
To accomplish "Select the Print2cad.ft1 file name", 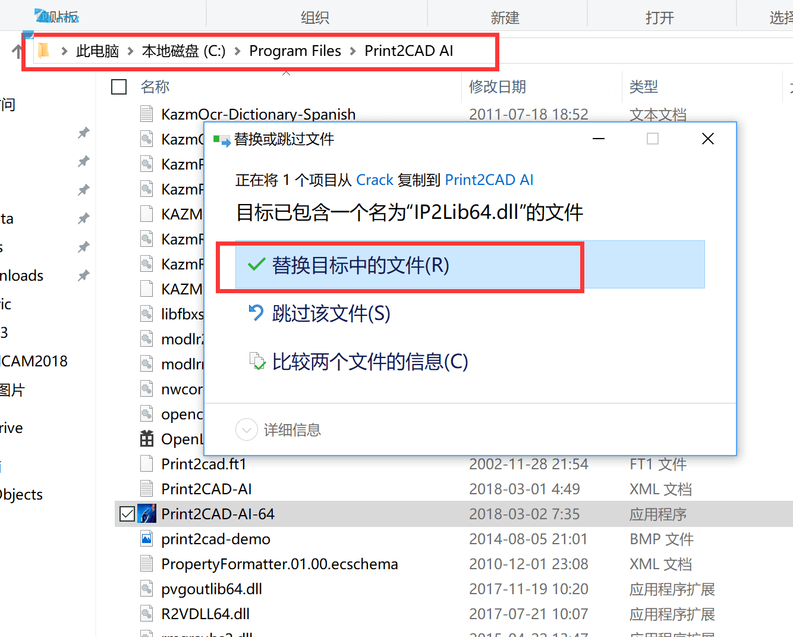I will (204, 464).
